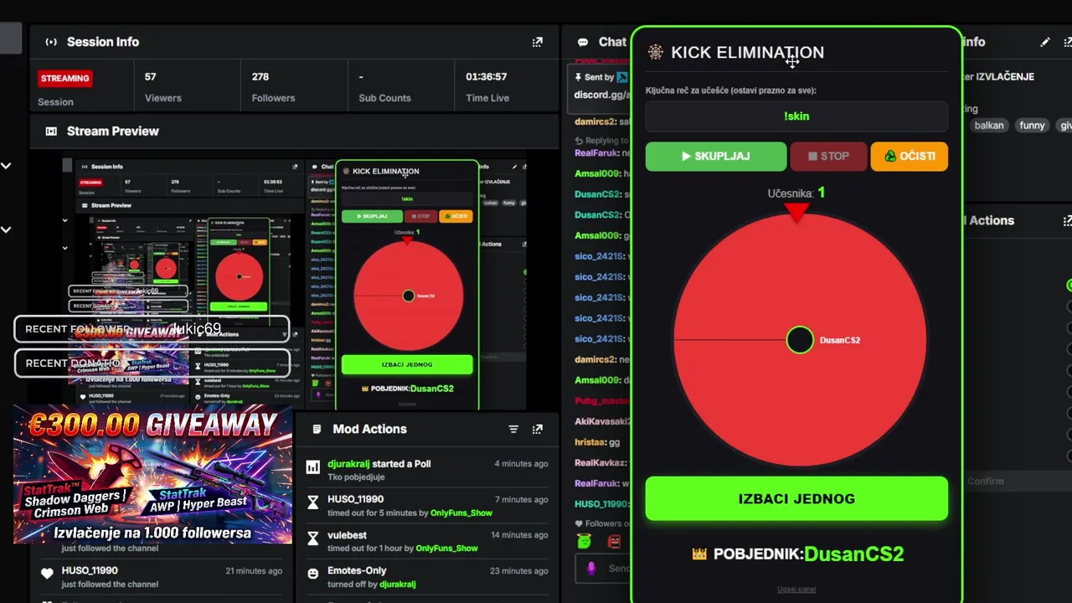Click the red elimination wheel center hub
This screenshot has width=1072, height=603.
800,340
